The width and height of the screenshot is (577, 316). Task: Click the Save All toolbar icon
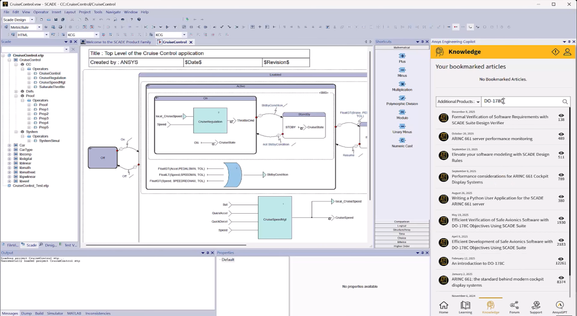[x=63, y=20]
